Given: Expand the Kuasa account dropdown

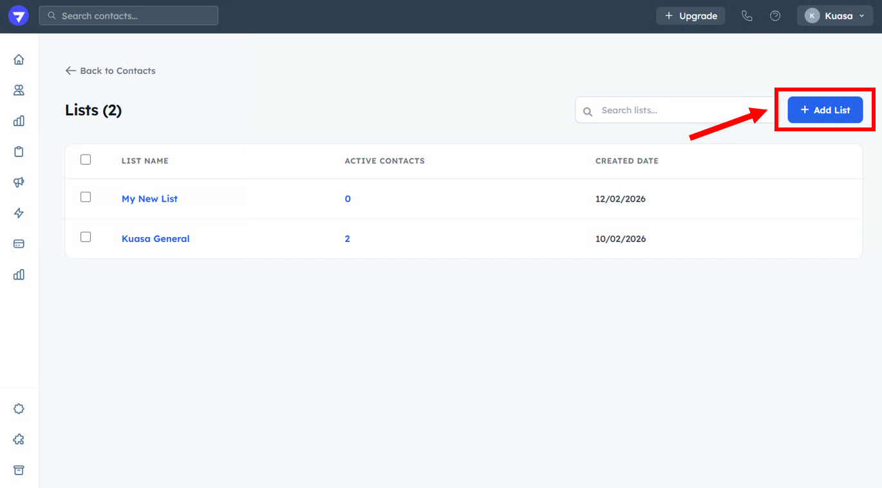Looking at the screenshot, I should pos(834,16).
